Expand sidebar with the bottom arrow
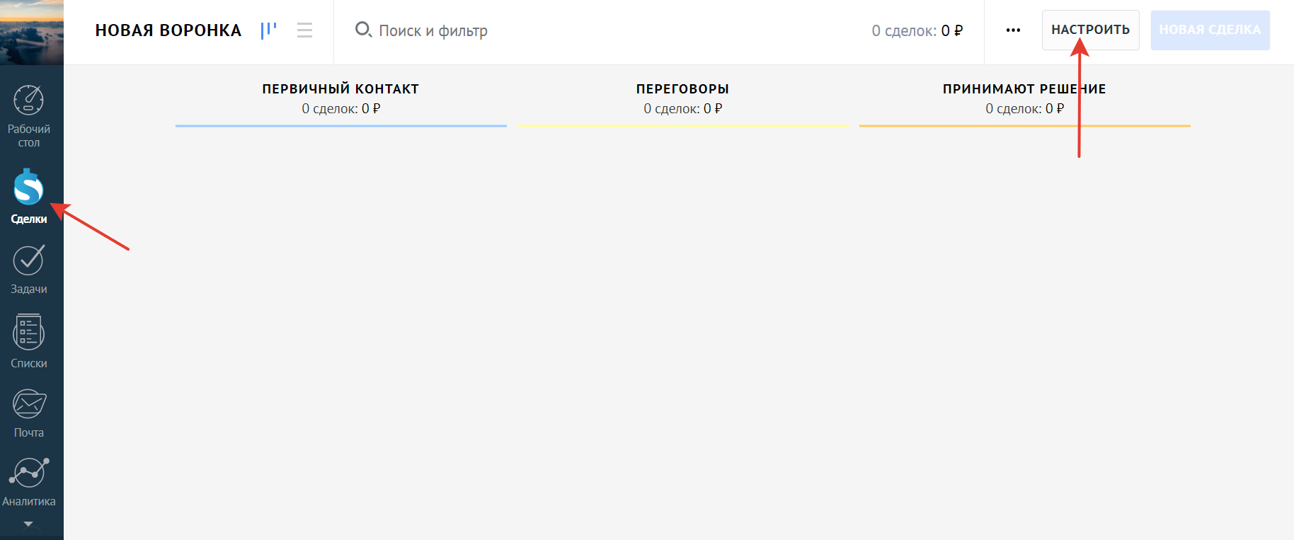 coord(28,524)
